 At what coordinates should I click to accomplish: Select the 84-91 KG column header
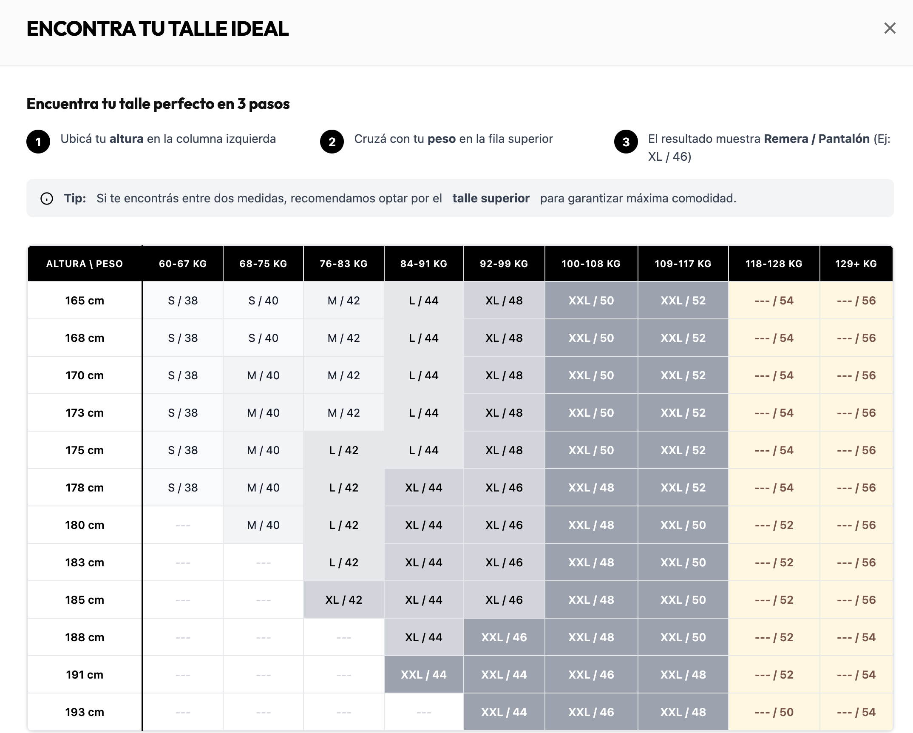pyautogui.click(x=424, y=264)
